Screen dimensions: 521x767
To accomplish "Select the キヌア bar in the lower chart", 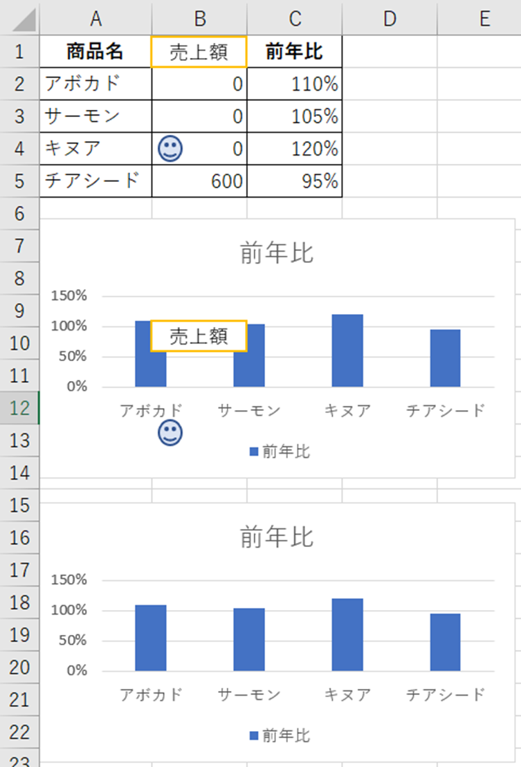I will point(347,635).
